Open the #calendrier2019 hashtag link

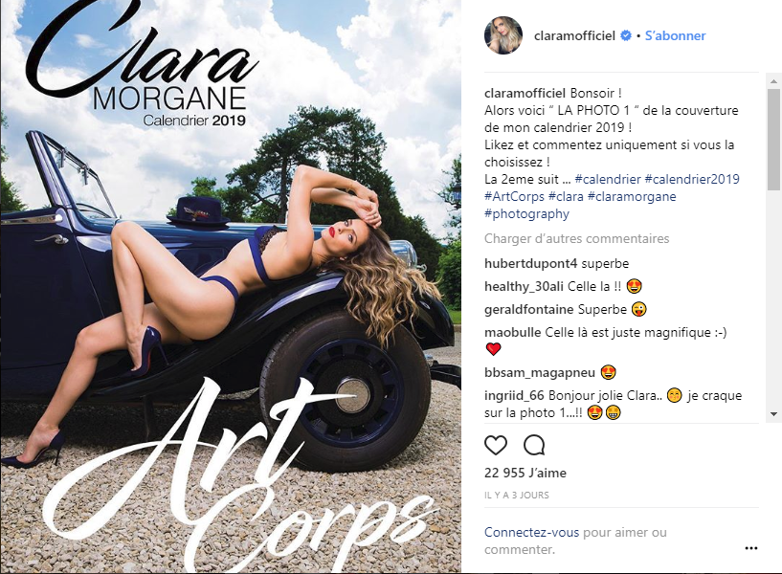tap(692, 180)
